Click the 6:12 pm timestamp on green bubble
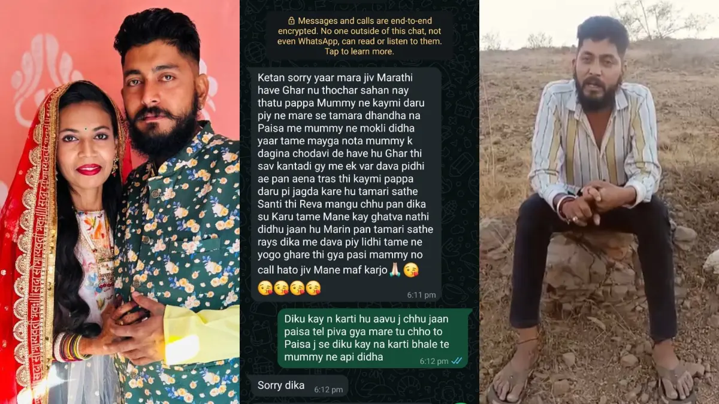Screen dimensions: 719x404 (434, 361)
